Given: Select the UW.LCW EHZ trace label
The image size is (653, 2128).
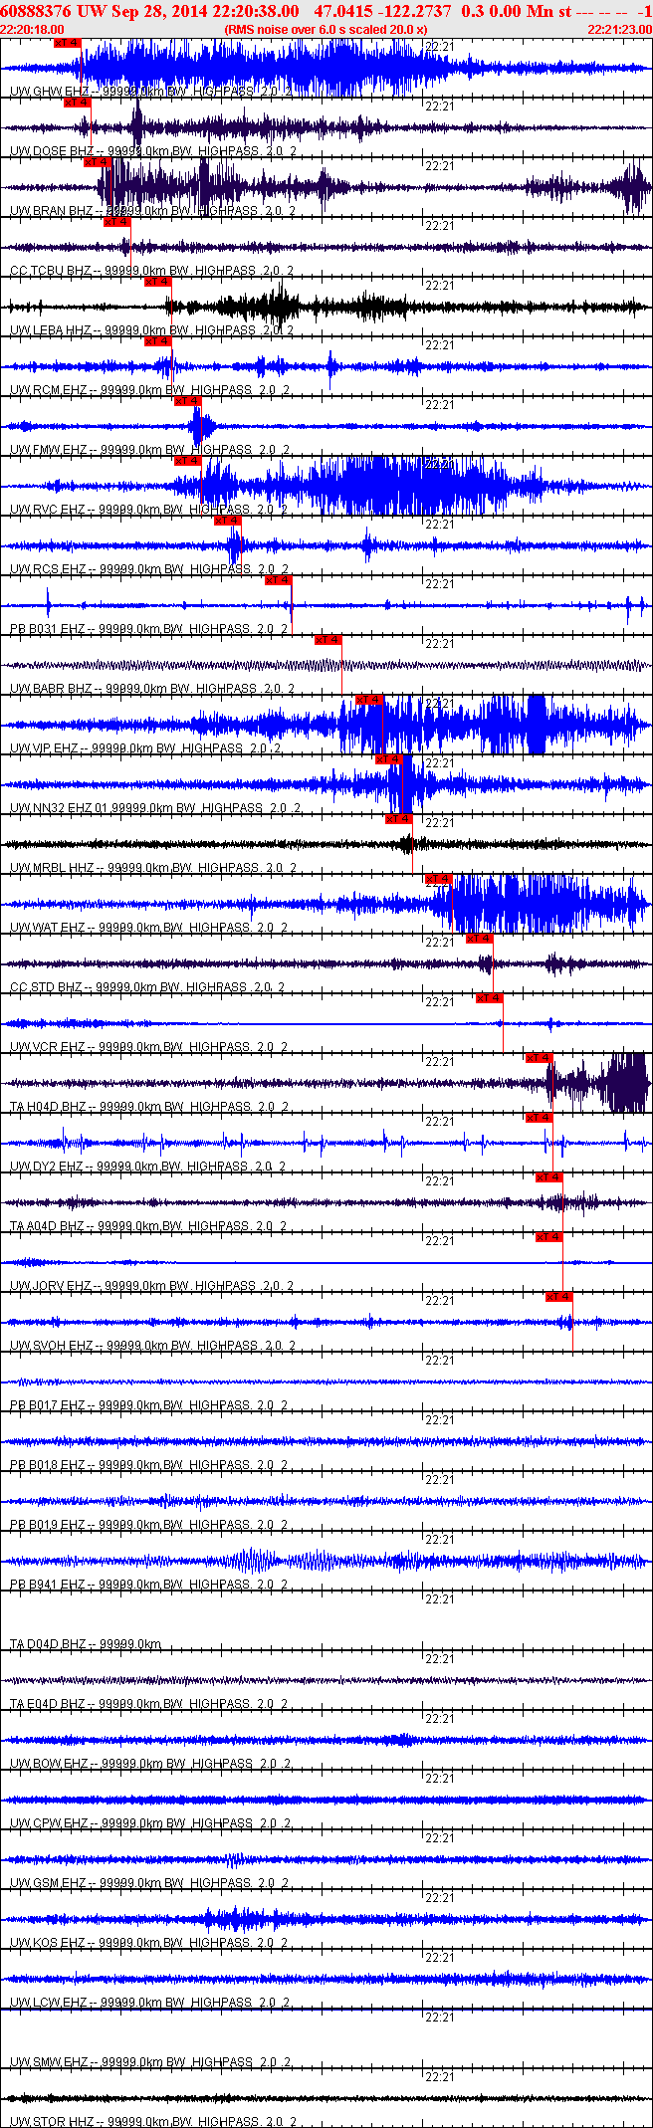Looking at the screenshot, I should point(150,2003).
